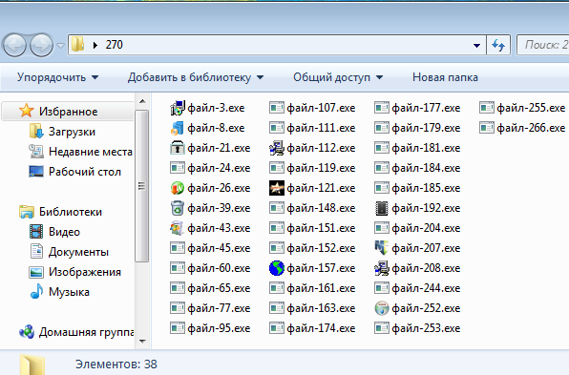
Task: Expand breadcrumb arrow before 270
Action: [x=95, y=45]
